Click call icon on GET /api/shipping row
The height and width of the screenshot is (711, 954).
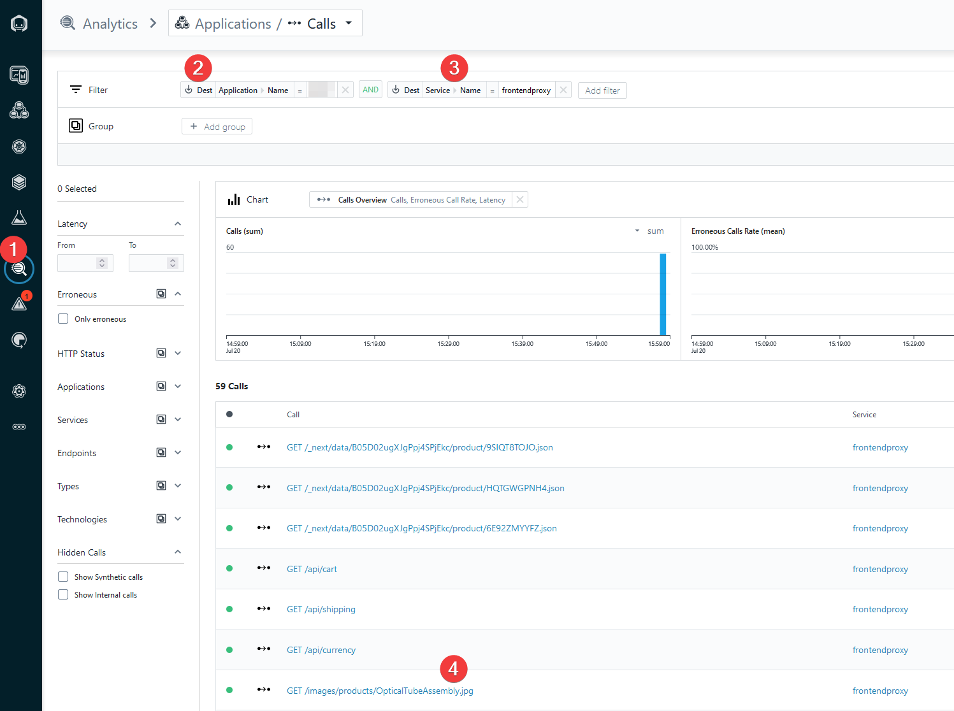(264, 608)
